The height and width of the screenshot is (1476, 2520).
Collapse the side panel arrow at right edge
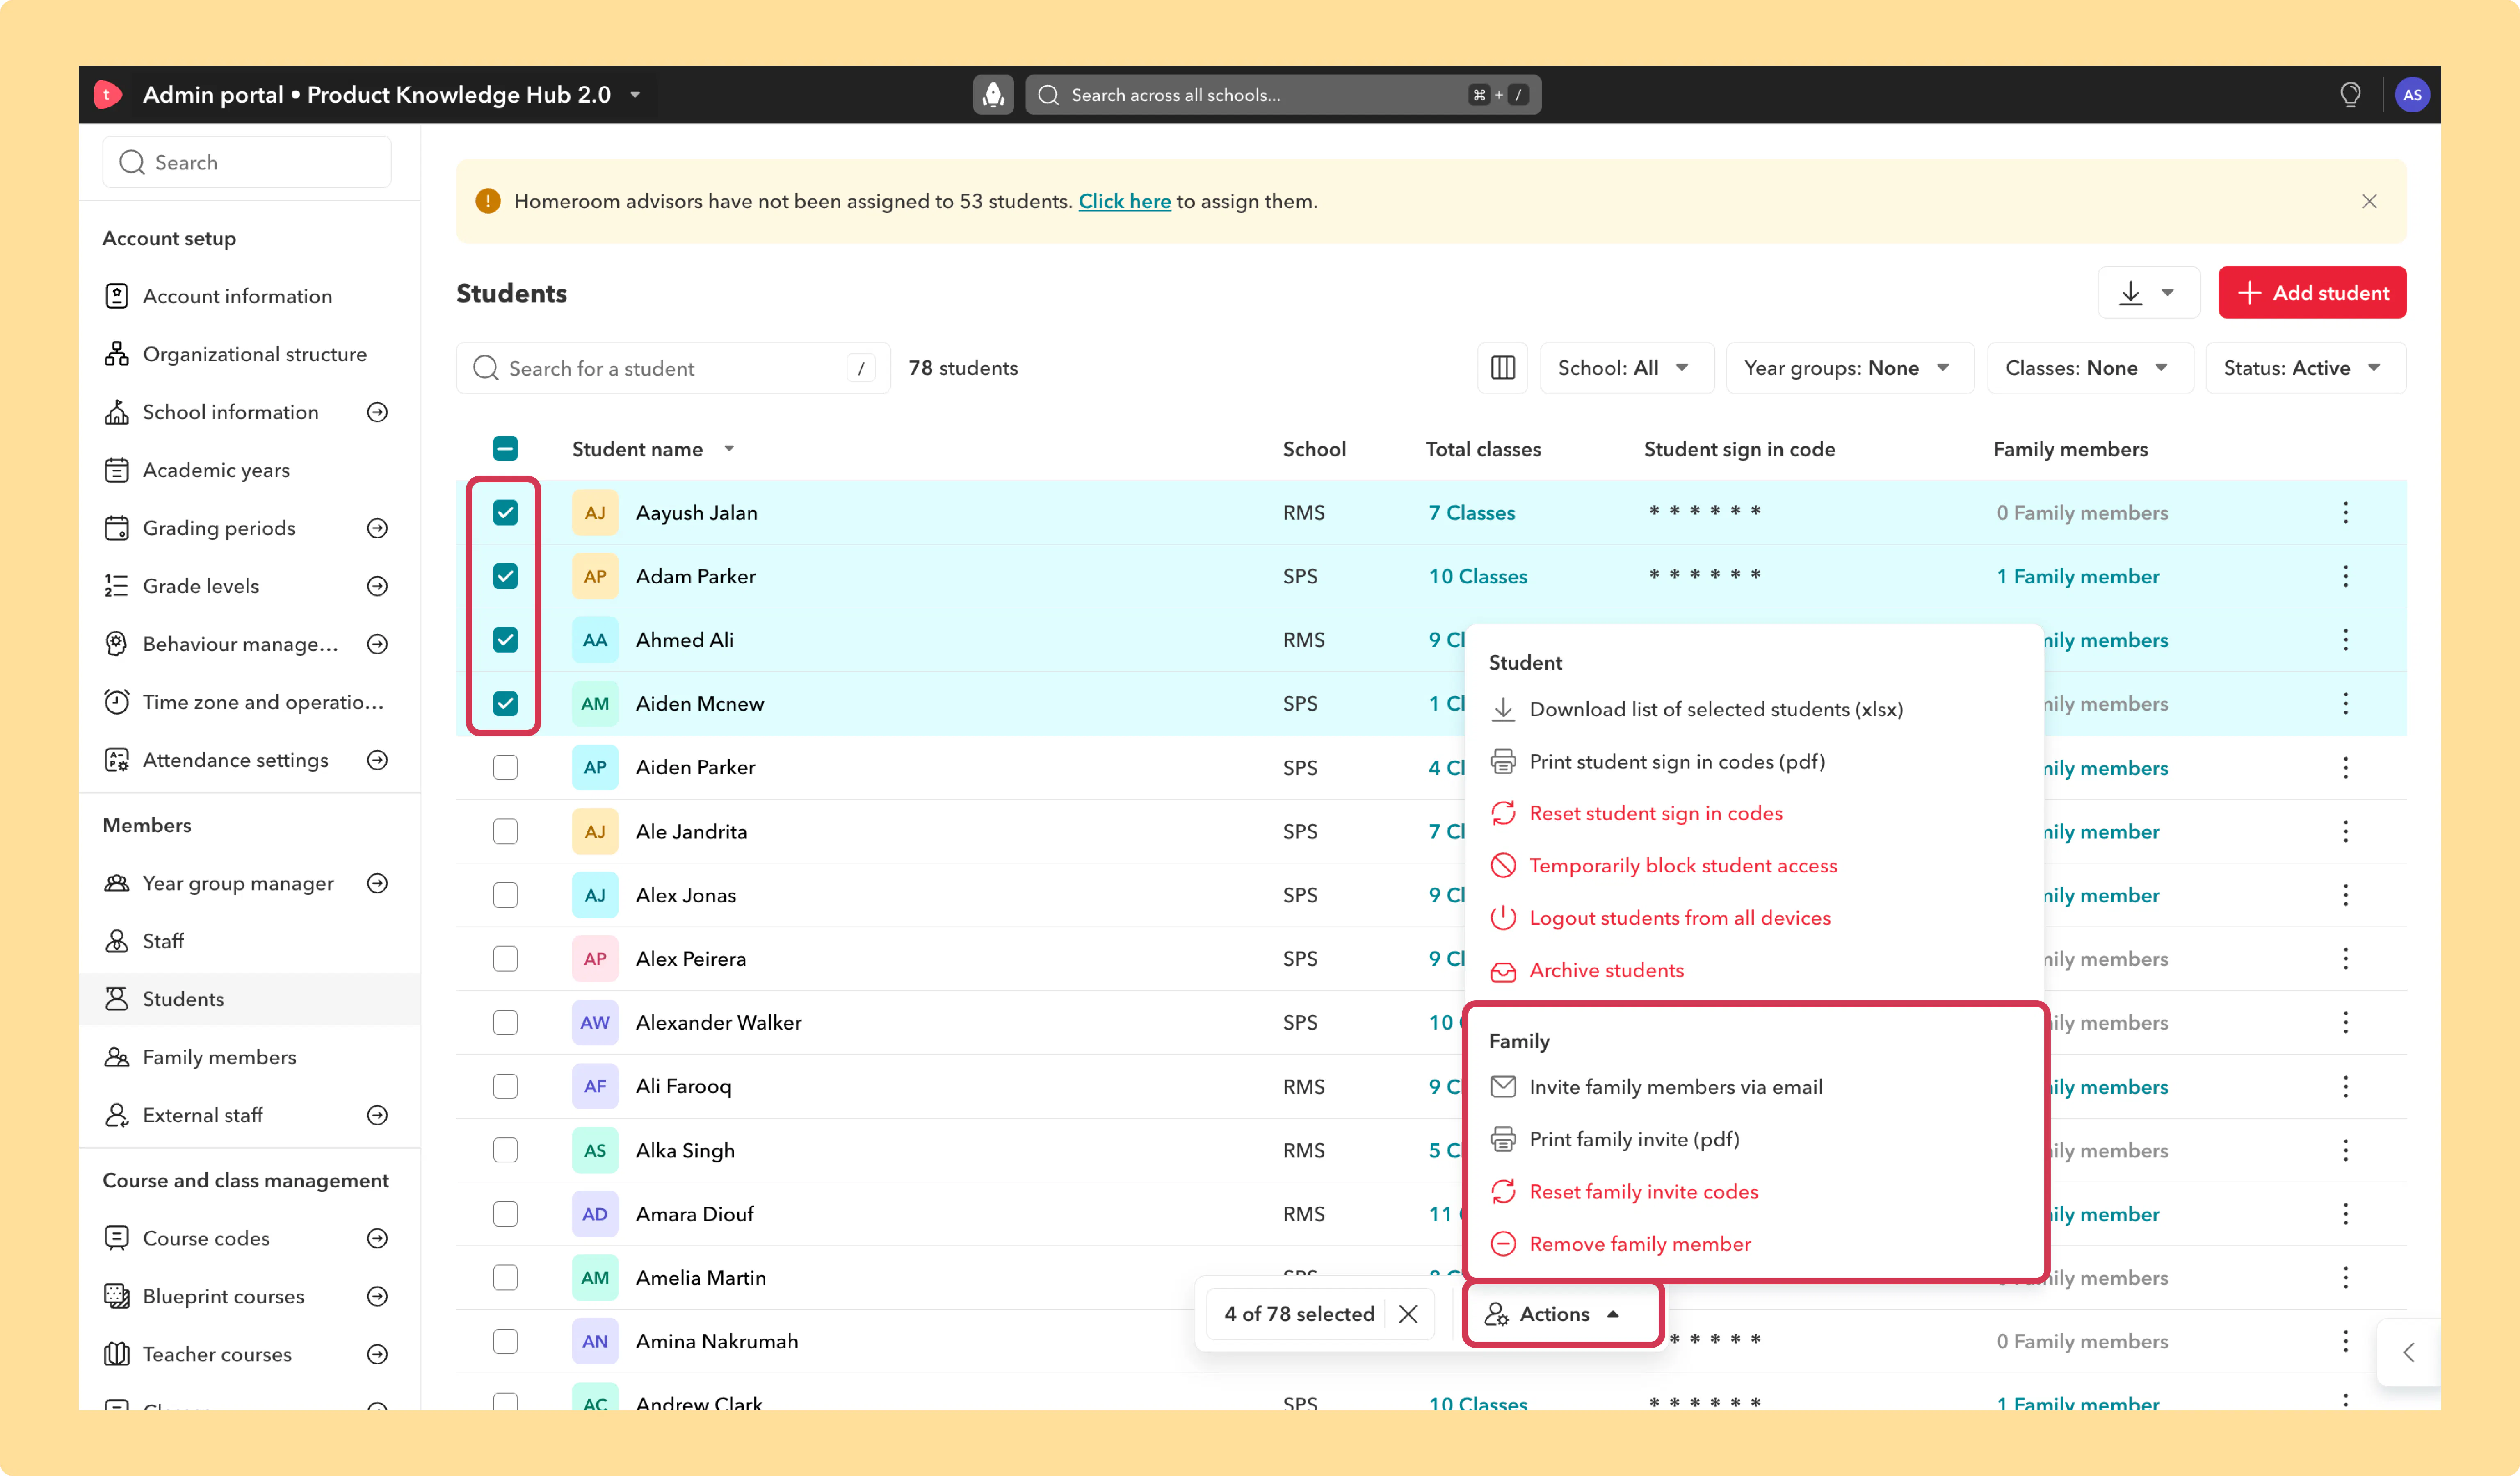pyautogui.click(x=2408, y=1352)
